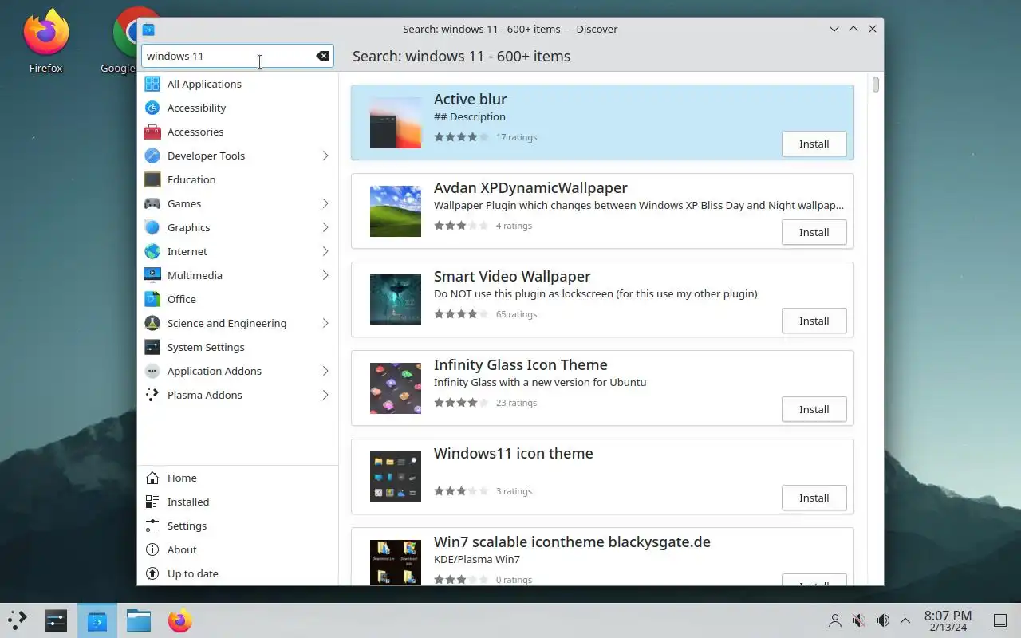
Task: Open Avdan XPDynamicWallpaper thumbnail
Action: [x=396, y=211]
